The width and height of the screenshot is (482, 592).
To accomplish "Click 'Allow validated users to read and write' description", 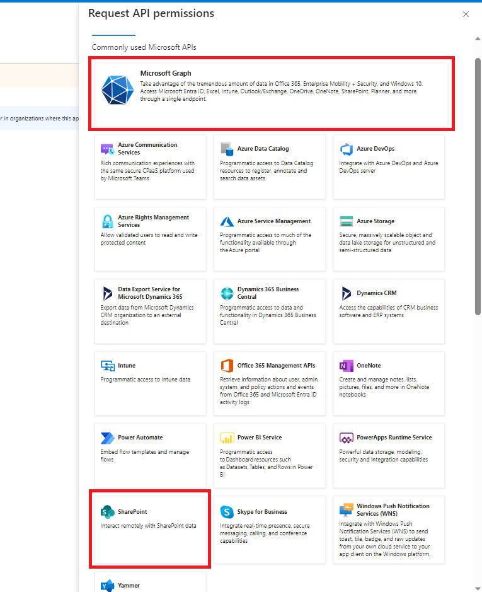I will click(x=149, y=238).
